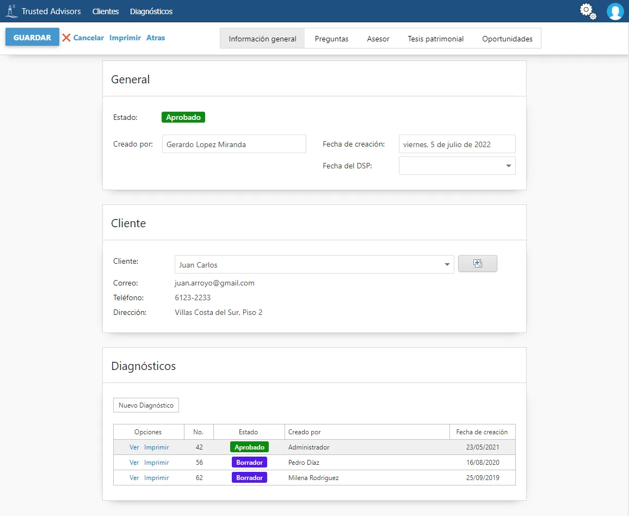Switch to the Preguntas tab
Screen dimensions: 629x516
pos(331,39)
